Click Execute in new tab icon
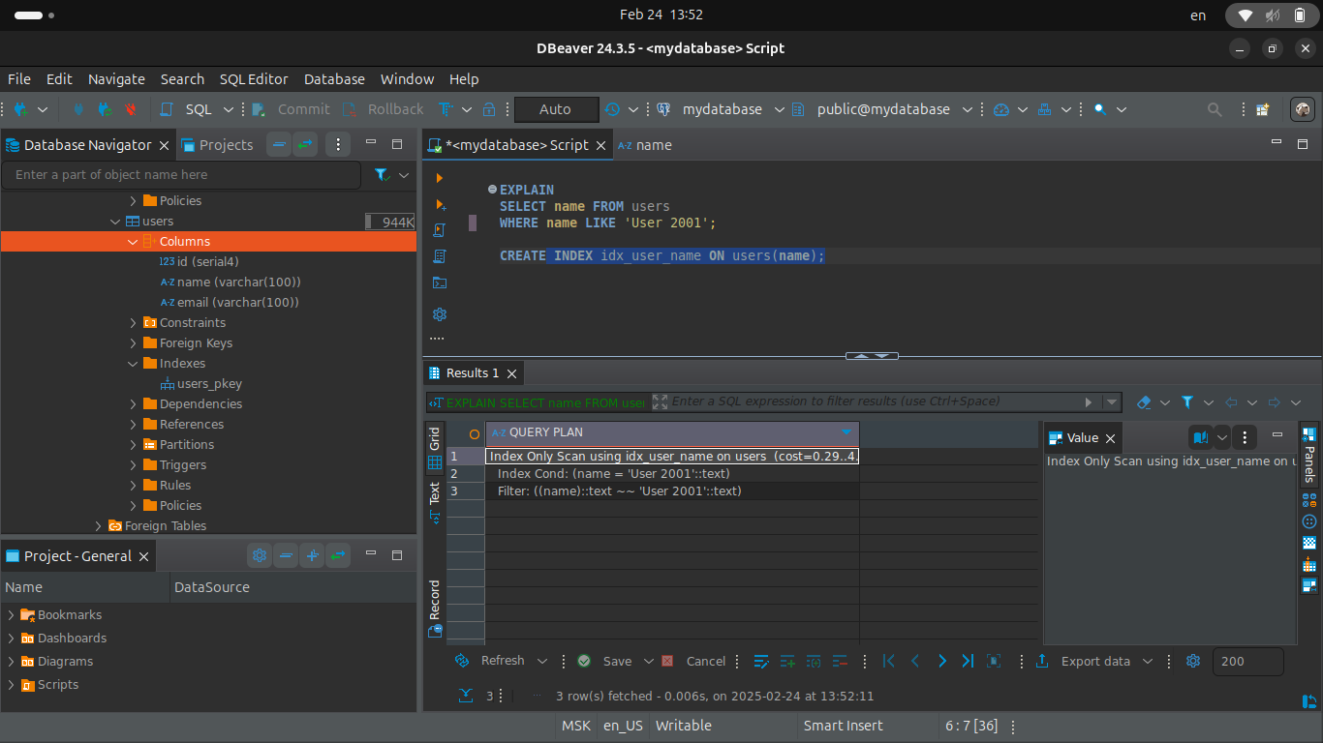Image resolution: width=1323 pixels, height=743 pixels. coord(439,204)
